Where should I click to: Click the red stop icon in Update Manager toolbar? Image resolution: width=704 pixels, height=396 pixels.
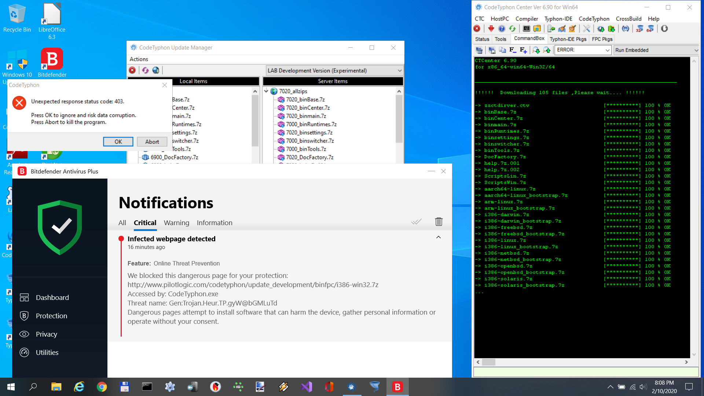pyautogui.click(x=132, y=70)
